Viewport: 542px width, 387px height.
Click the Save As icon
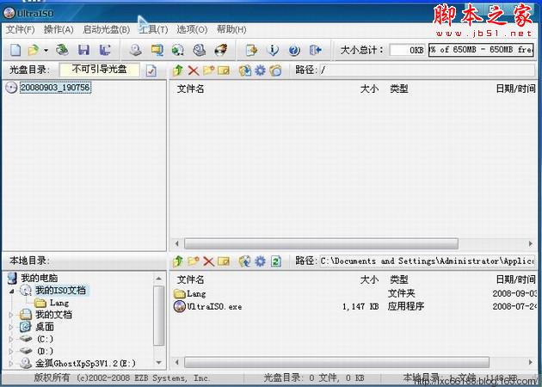click(105, 51)
